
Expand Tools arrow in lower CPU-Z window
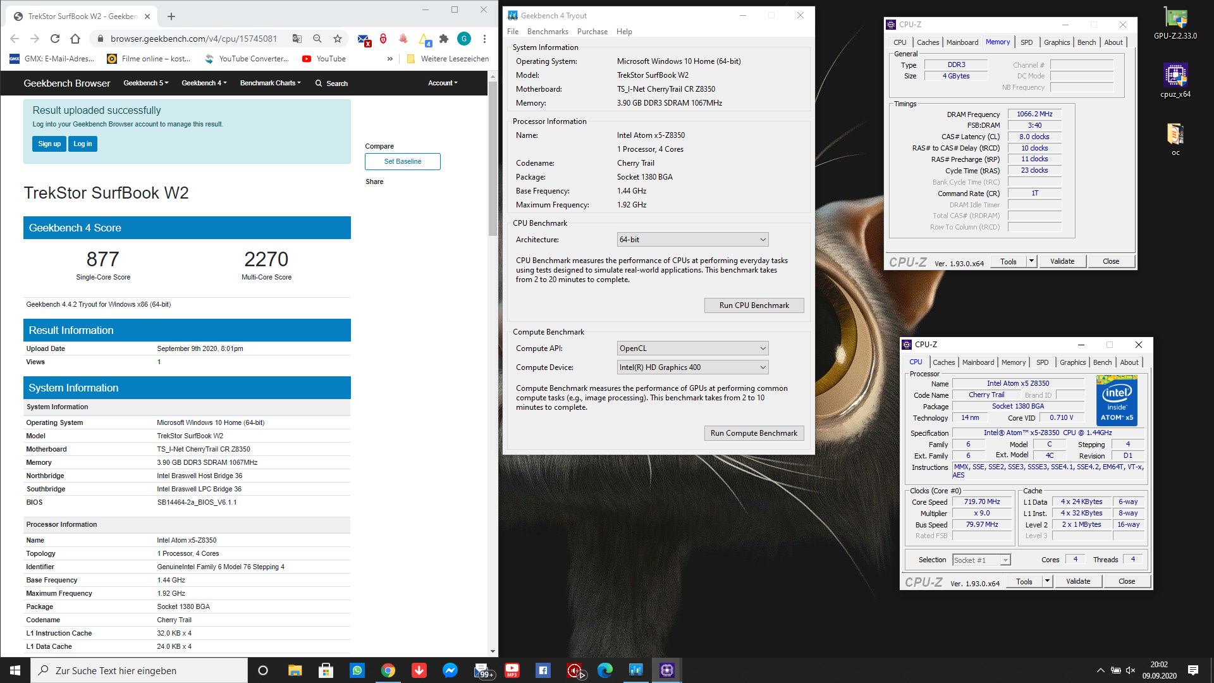(1047, 581)
